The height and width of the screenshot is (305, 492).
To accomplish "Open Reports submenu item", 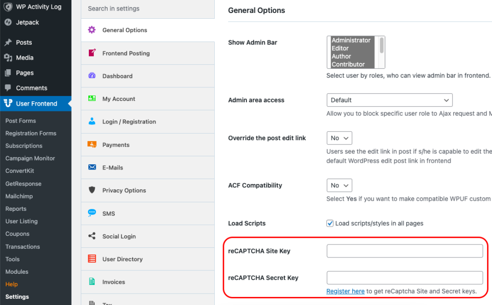I will 16,209.
